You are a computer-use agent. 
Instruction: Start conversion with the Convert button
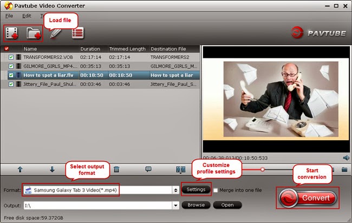308,198
